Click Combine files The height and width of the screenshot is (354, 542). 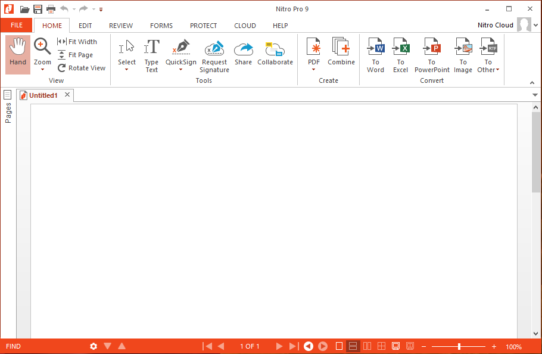point(341,52)
